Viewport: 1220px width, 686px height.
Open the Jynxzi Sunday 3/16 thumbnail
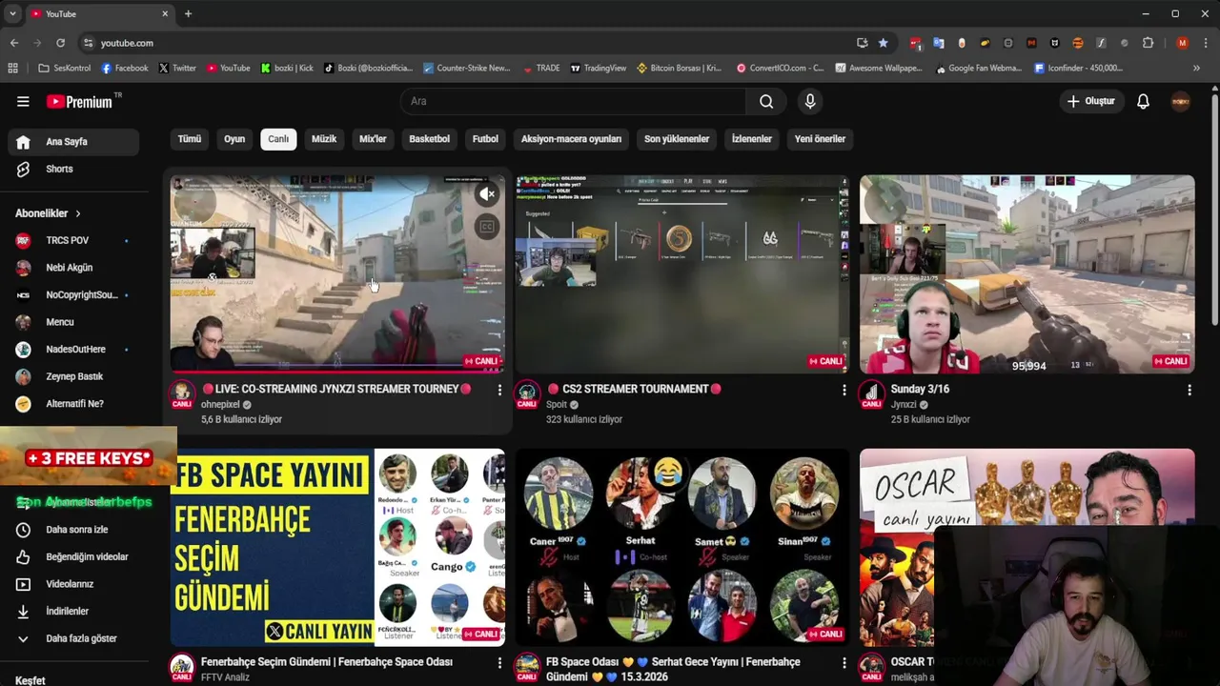1027,274
